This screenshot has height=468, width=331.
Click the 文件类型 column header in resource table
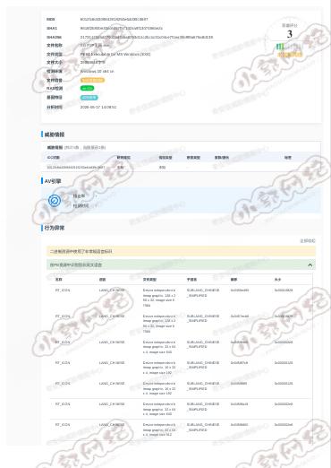[x=149, y=280]
